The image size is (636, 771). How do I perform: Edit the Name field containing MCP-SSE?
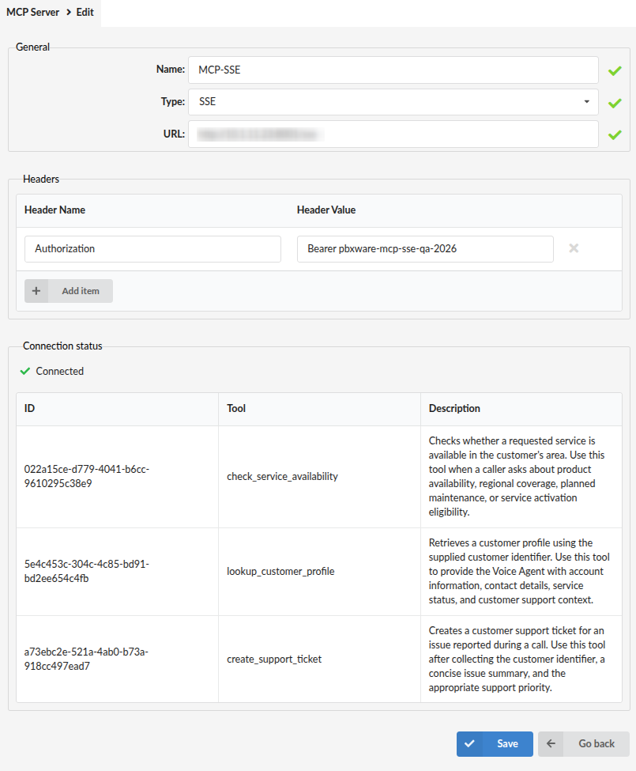click(393, 70)
